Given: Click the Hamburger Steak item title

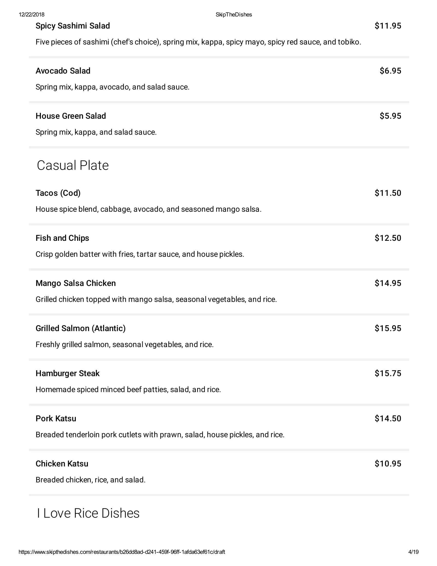Looking at the screenshot, I should coord(68,374).
